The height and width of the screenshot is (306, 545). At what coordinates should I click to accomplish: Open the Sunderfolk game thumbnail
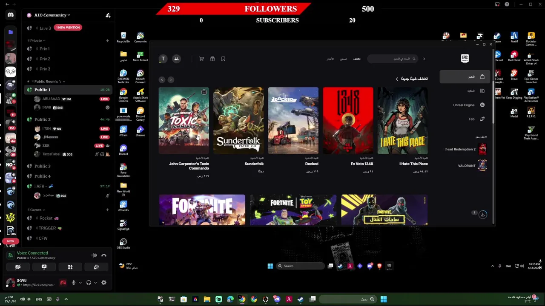[x=238, y=120]
